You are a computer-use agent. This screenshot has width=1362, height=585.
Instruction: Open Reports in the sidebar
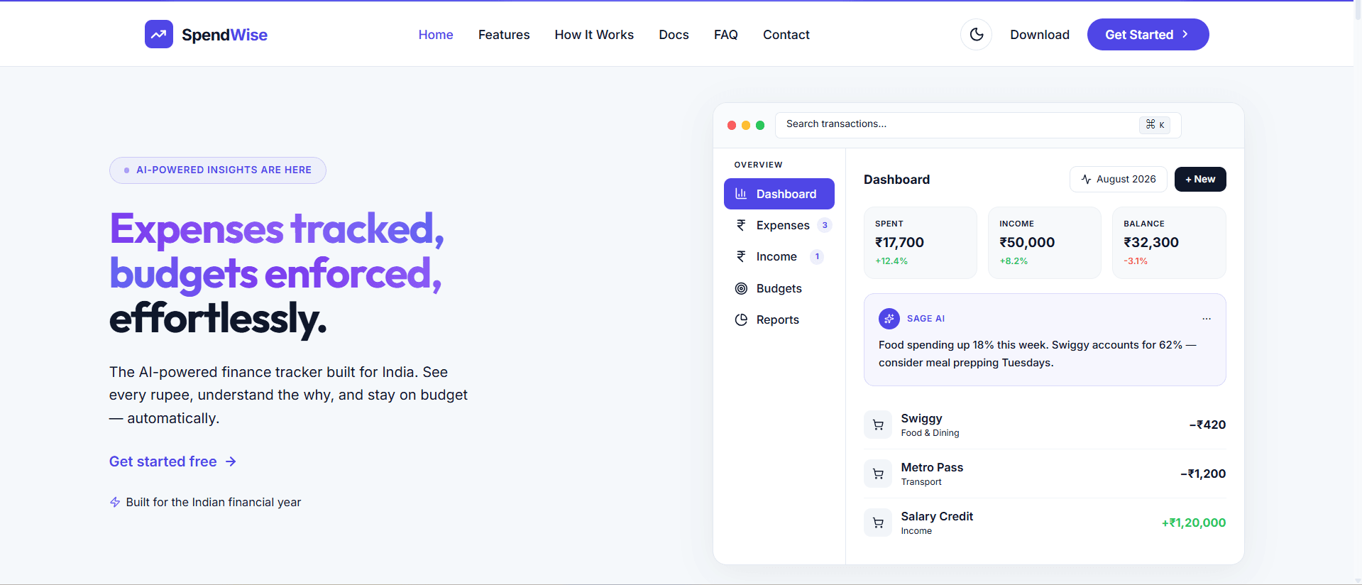779,319
